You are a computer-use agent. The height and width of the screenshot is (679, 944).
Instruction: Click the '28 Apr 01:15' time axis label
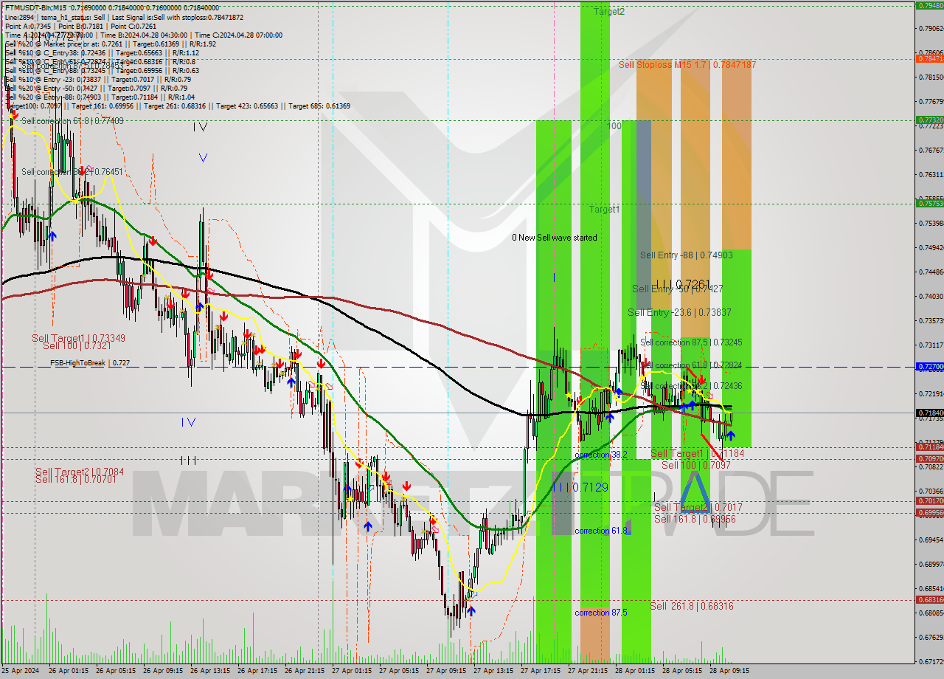(634, 671)
